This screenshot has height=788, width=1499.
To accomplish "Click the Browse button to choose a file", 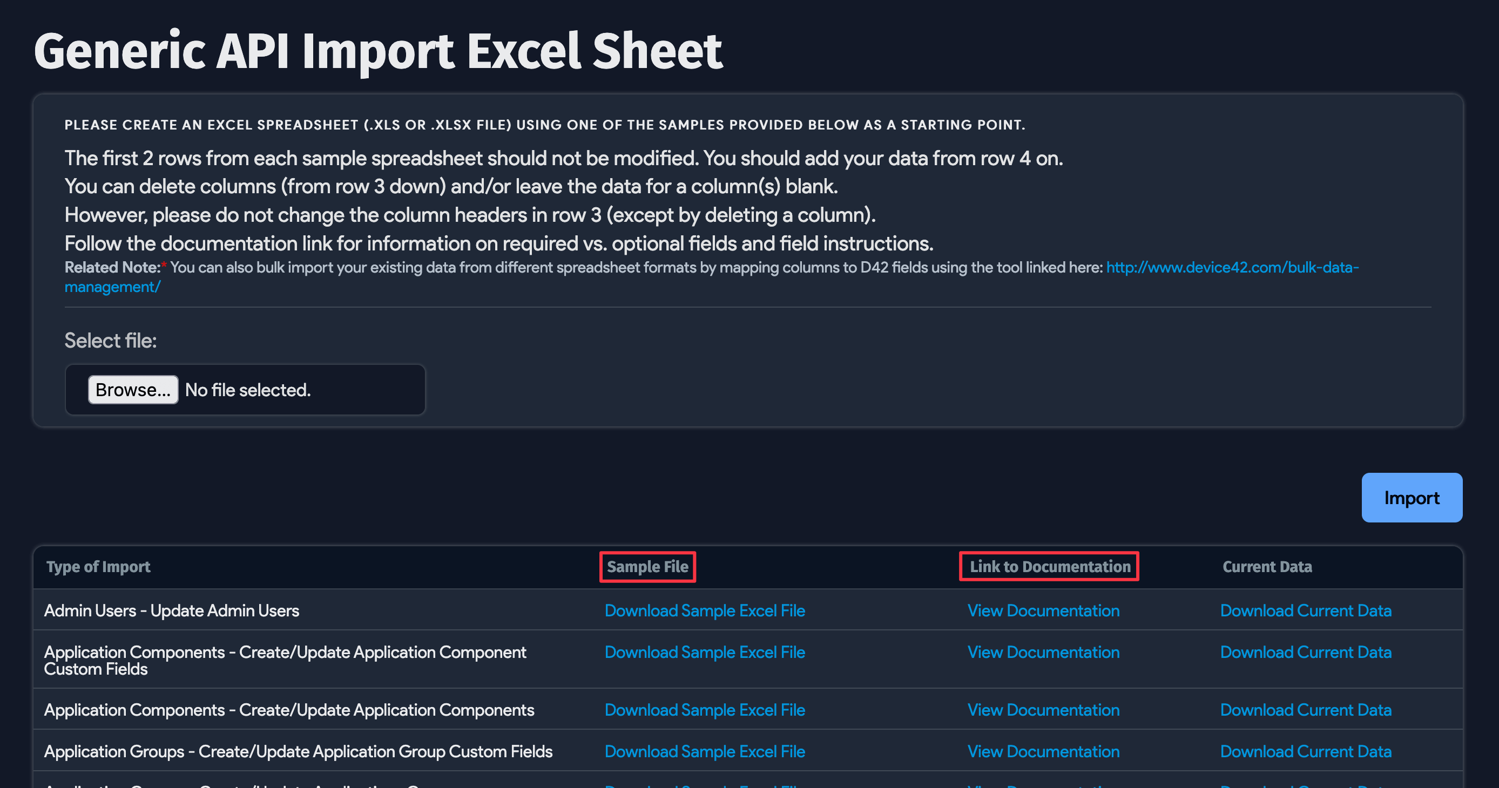I will 133,390.
